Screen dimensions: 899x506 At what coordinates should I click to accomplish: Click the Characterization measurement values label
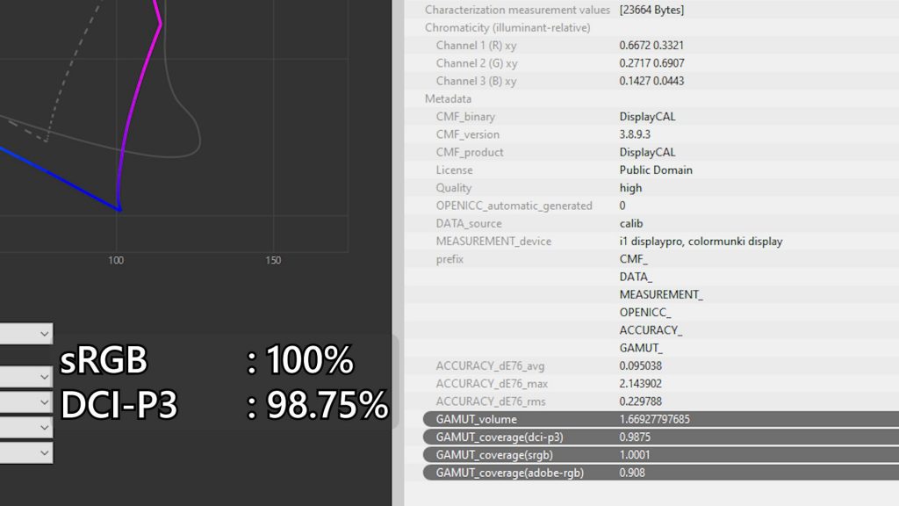517,10
